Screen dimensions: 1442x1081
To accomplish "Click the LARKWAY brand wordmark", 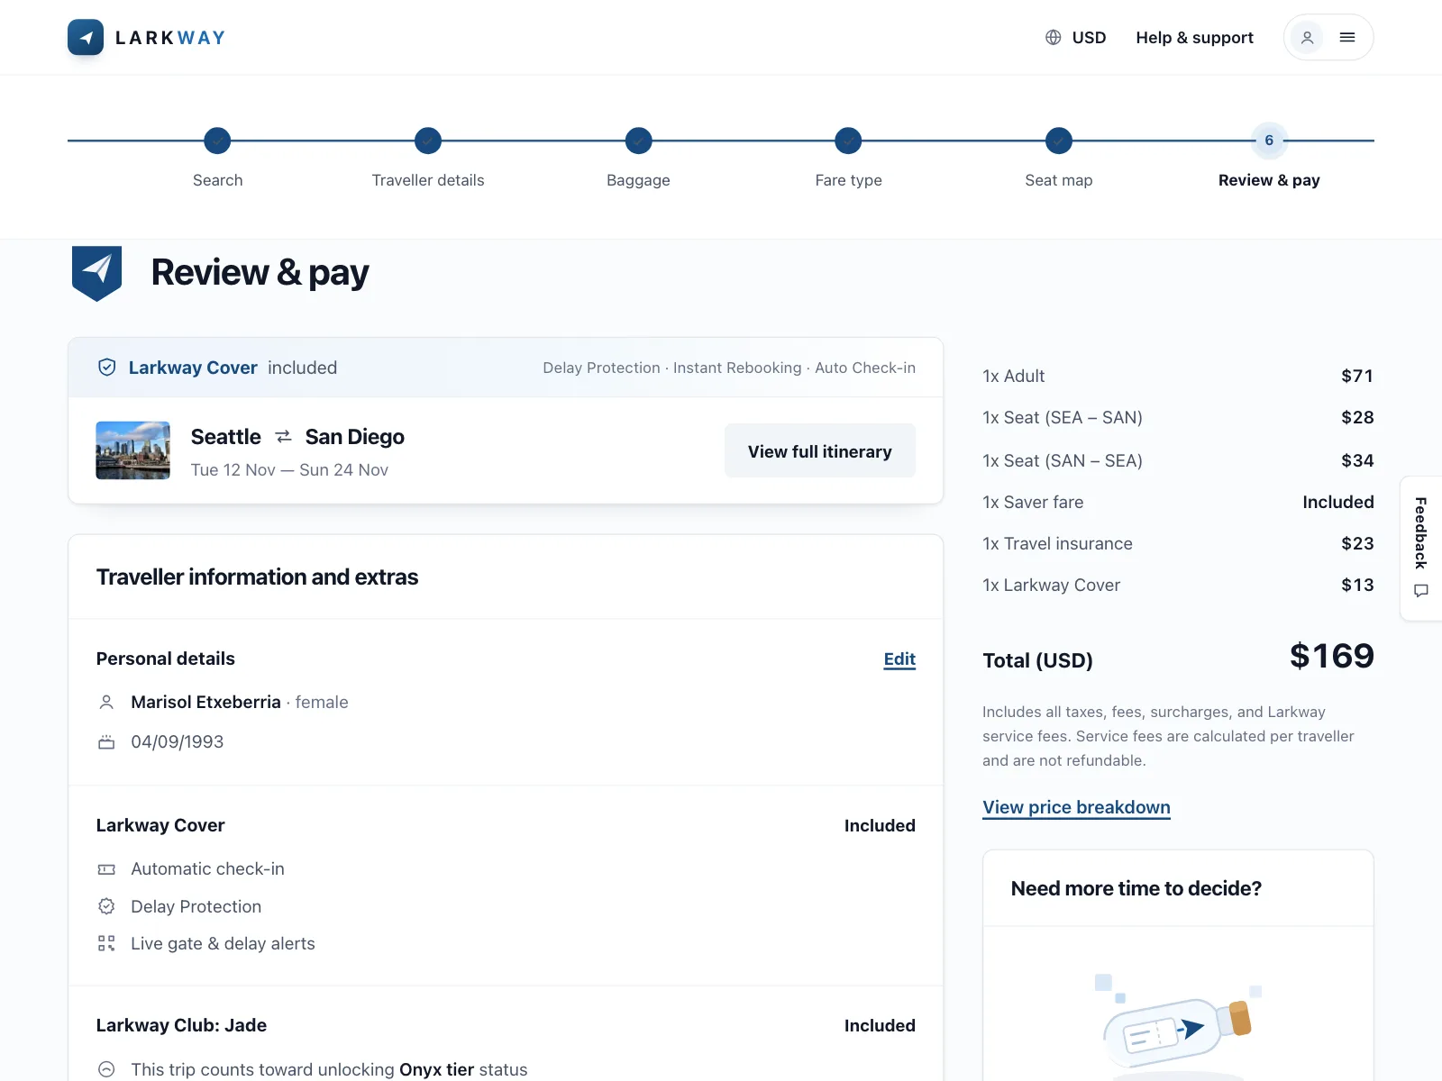I will pyautogui.click(x=170, y=38).
